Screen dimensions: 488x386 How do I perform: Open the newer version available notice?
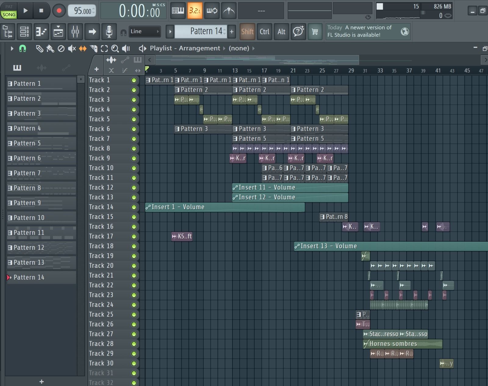coord(368,31)
